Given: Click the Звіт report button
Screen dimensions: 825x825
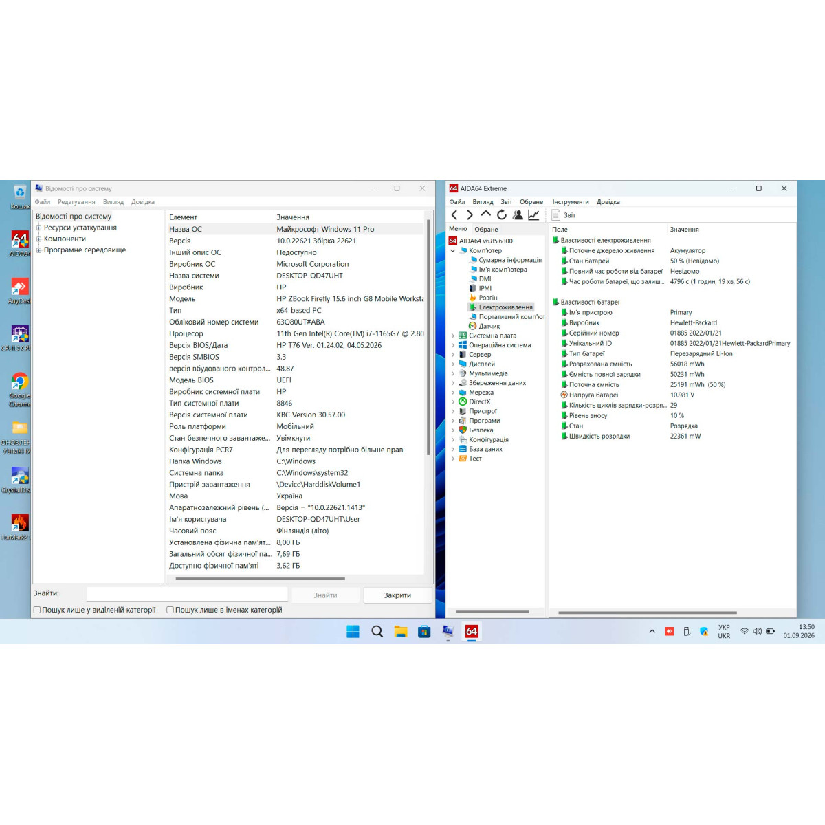Looking at the screenshot, I should [564, 215].
